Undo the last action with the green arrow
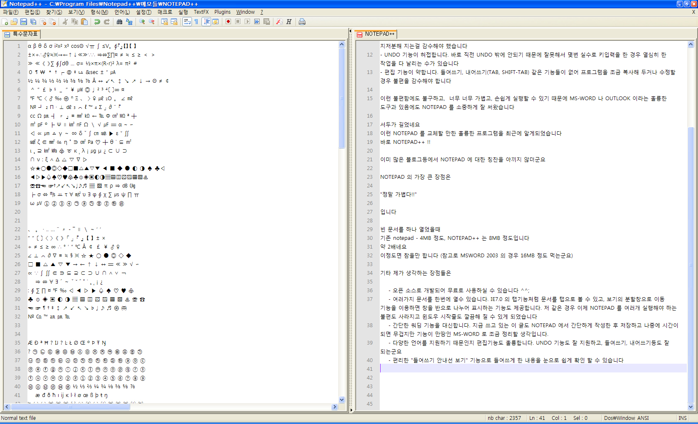 coord(97,22)
